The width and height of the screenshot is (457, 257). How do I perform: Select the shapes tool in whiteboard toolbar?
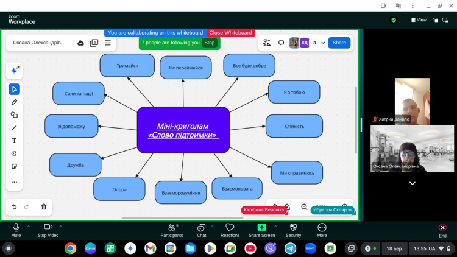click(x=15, y=115)
